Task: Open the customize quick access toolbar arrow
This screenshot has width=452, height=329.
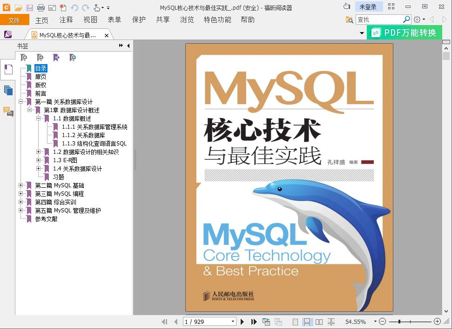Action: tap(108, 8)
